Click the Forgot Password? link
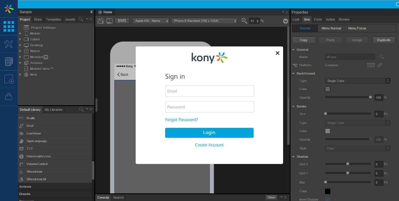Screen dimensions: 399x201 coord(181,120)
